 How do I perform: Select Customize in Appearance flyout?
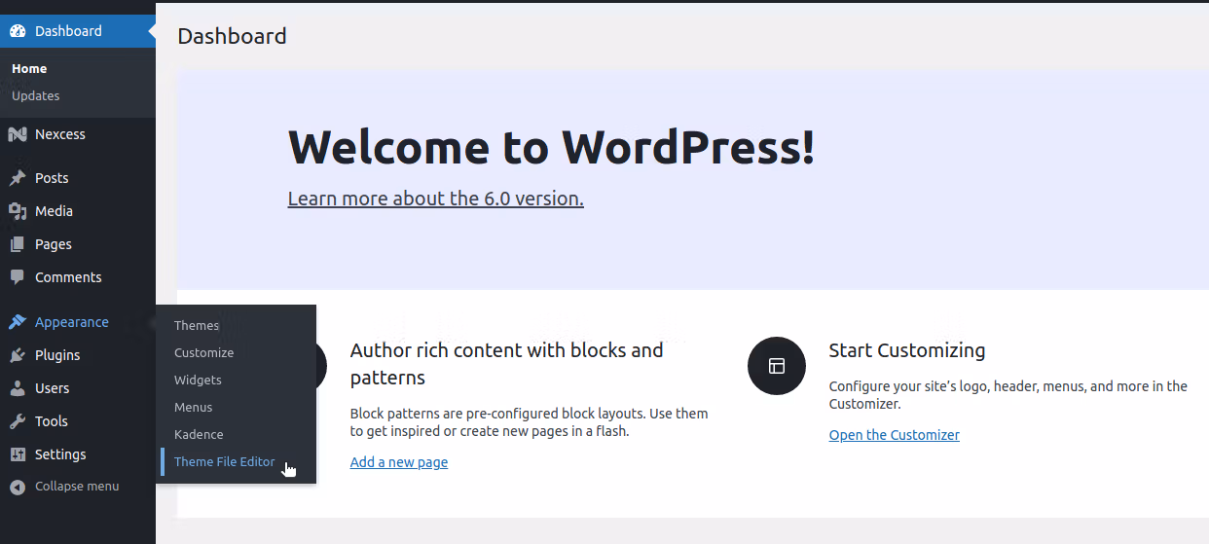(204, 353)
